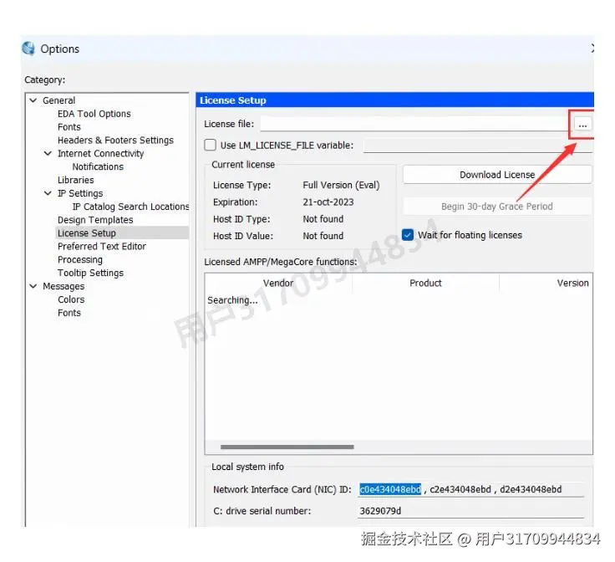Open Tooltip Settings category
615x562 pixels.
(90, 273)
